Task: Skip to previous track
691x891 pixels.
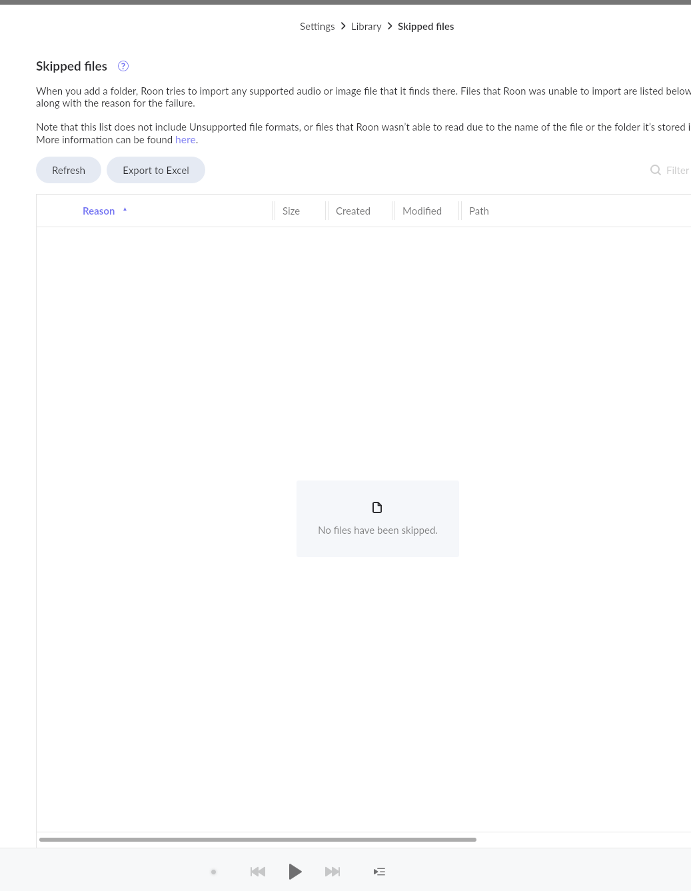Action: coord(258,872)
